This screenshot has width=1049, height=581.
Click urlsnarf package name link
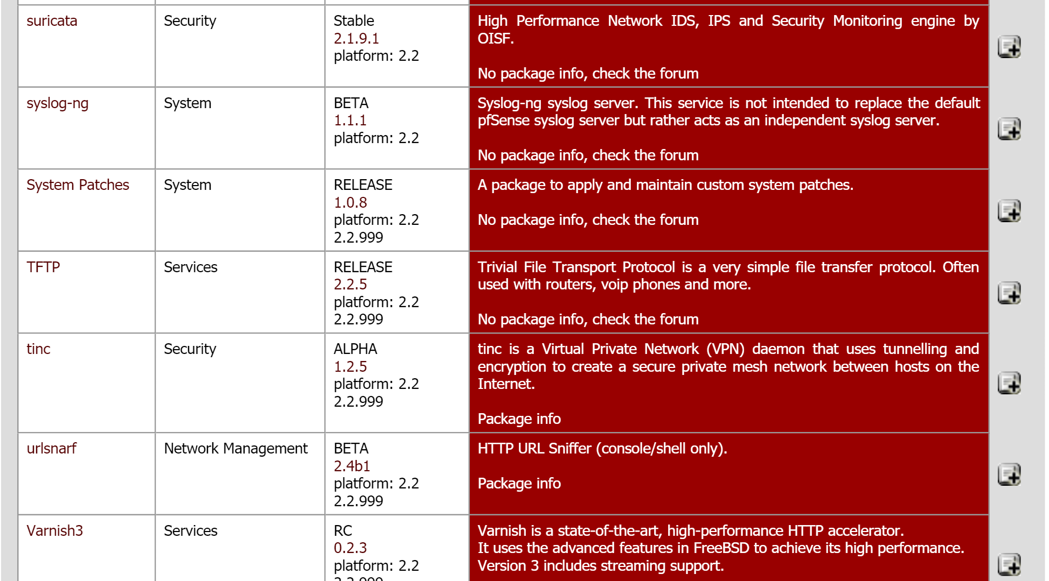pos(51,449)
